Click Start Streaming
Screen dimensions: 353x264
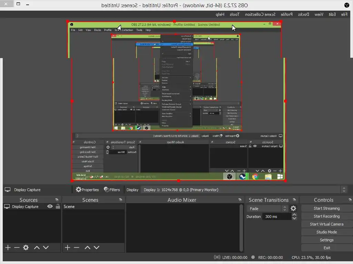click(x=327, y=208)
